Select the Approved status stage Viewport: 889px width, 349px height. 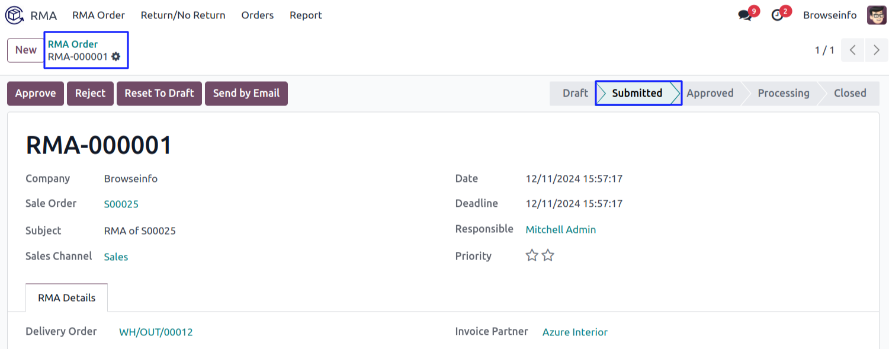[x=710, y=94]
